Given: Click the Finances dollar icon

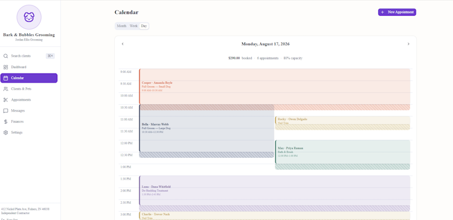Looking at the screenshot, I should (x=5, y=122).
